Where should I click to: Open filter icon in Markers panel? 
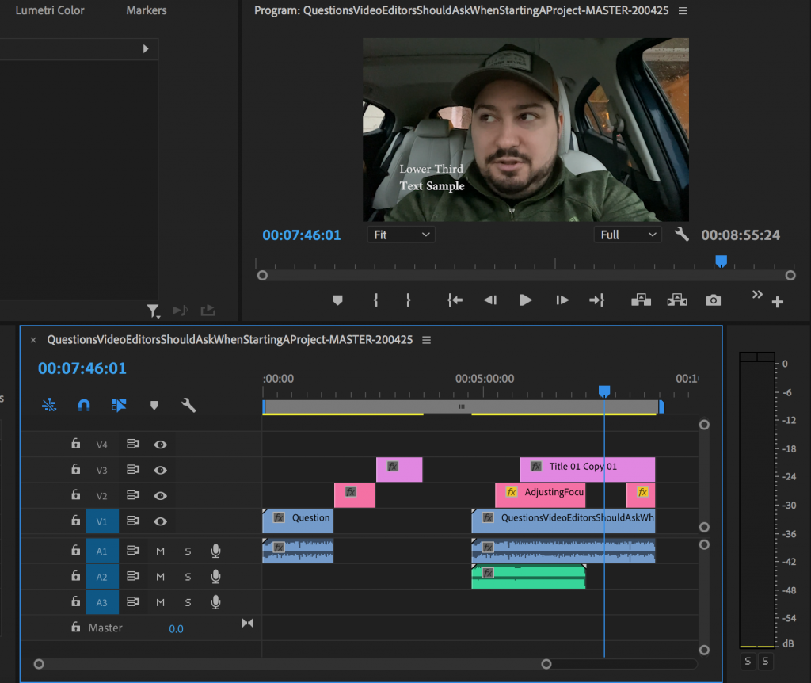coord(153,311)
